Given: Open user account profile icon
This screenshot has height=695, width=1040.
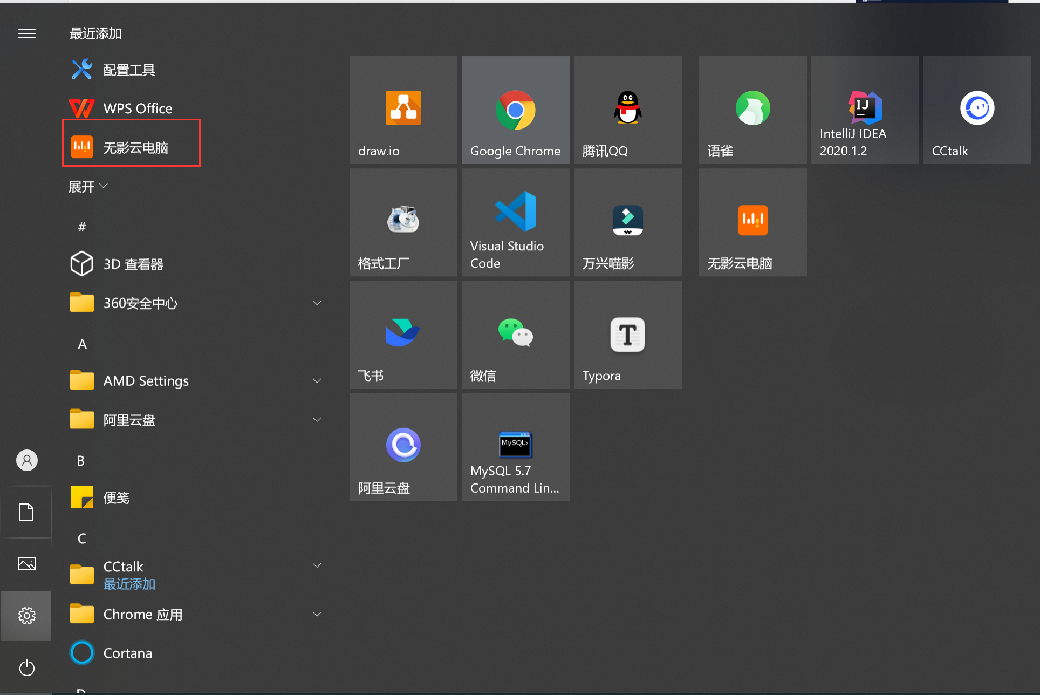Looking at the screenshot, I should (26, 459).
